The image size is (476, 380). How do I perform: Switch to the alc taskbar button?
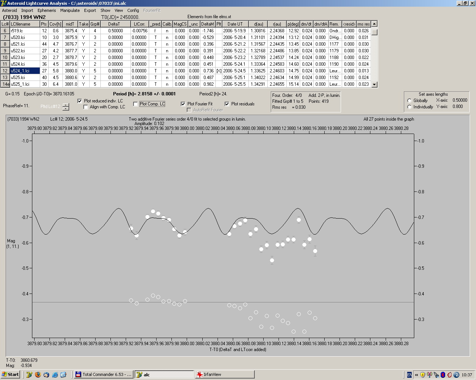click(x=164, y=374)
